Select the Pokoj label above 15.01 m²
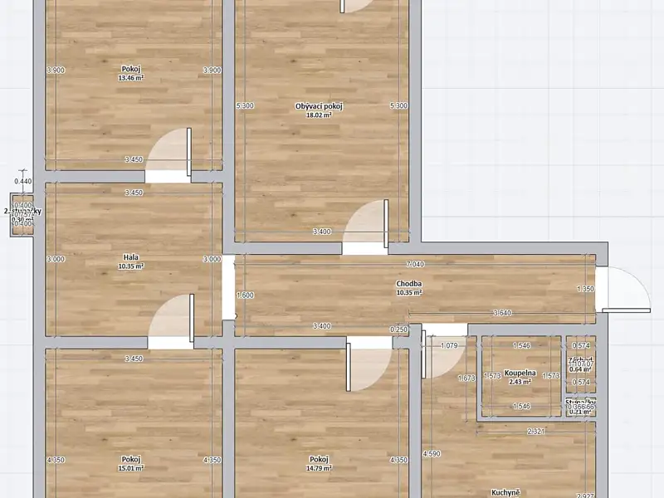 point(131,460)
